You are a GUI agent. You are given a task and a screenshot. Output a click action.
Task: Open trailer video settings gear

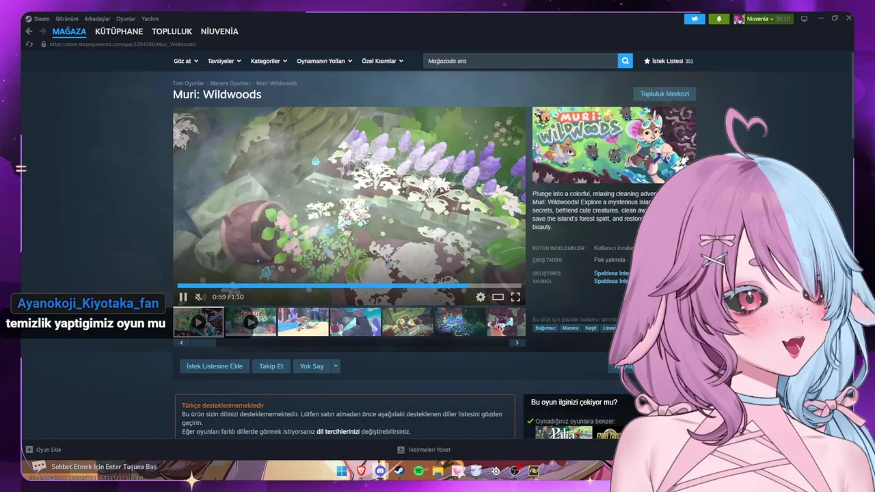(x=481, y=297)
